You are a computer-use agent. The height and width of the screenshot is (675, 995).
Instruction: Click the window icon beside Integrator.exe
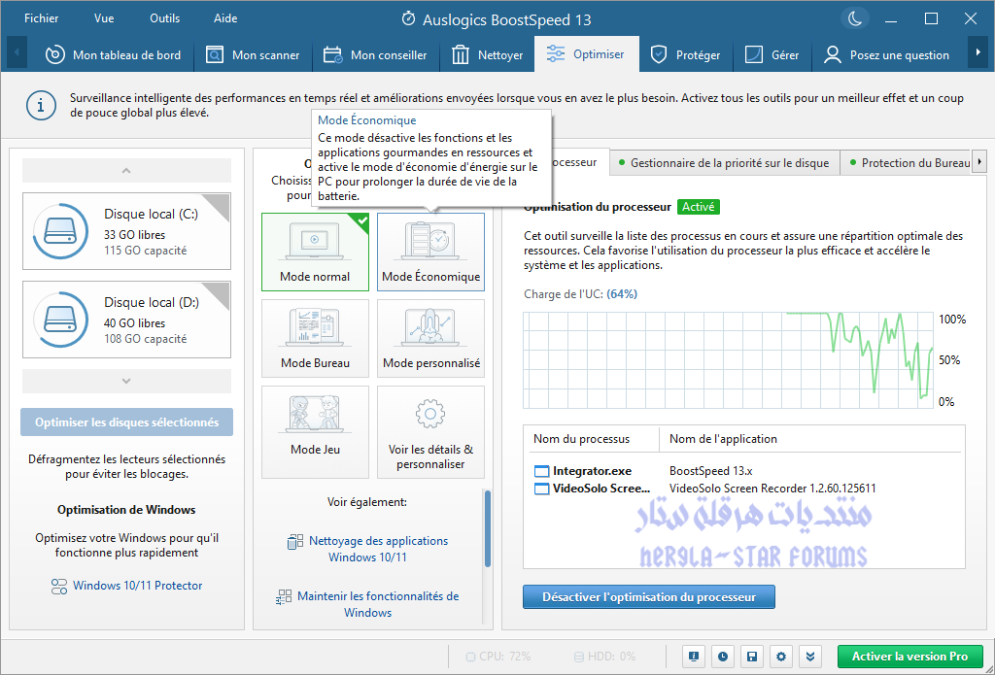click(541, 471)
